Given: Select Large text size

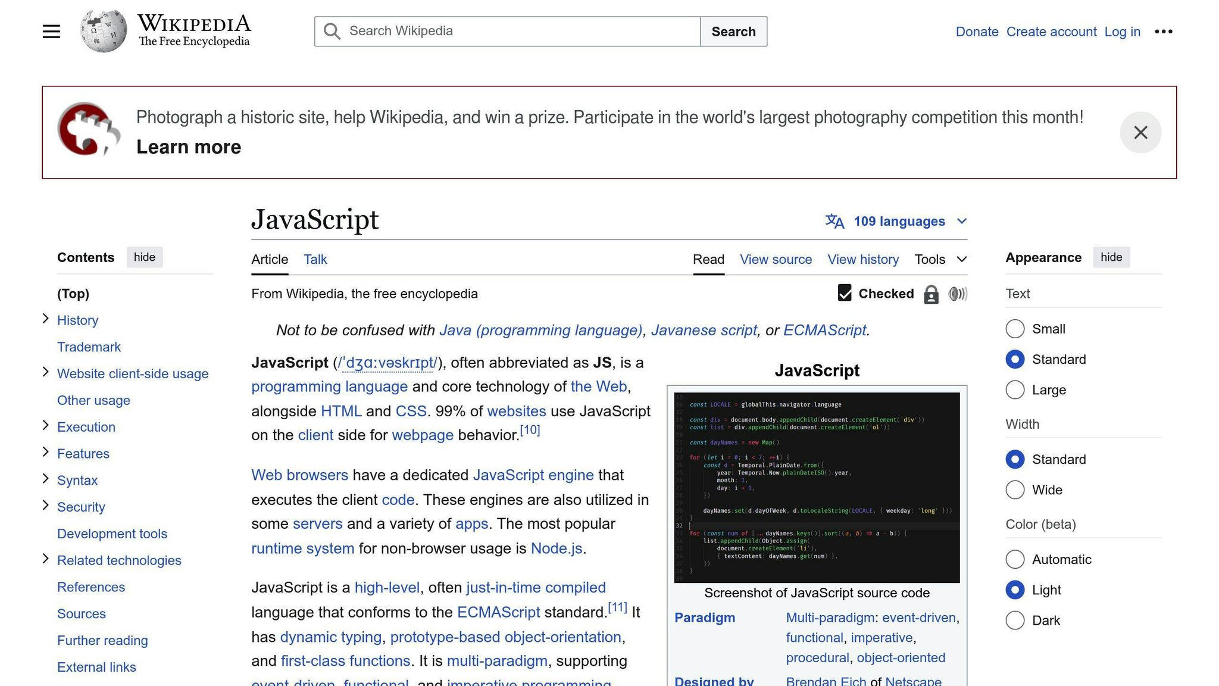Looking at the screenshot, I should (1015, 389).
